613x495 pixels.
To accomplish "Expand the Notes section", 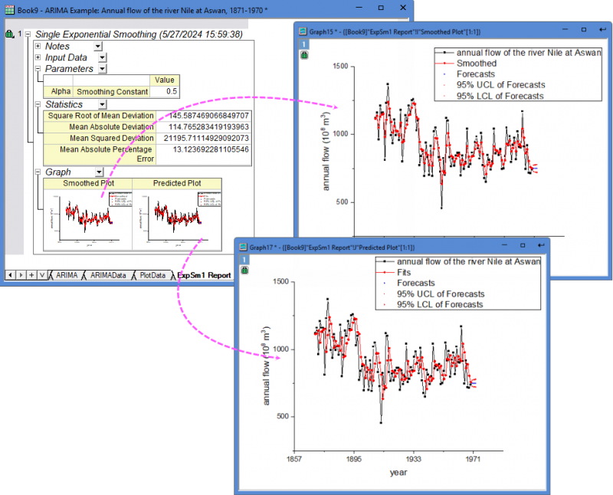I will (x=38, y=46).
